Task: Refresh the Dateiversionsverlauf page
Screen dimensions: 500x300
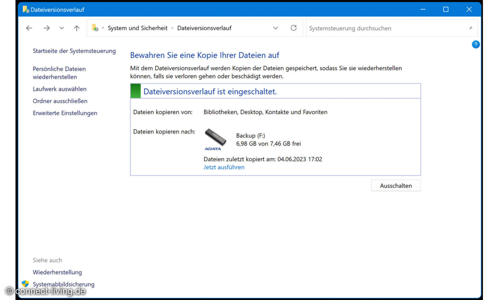Action: click(x=293, y=28)
